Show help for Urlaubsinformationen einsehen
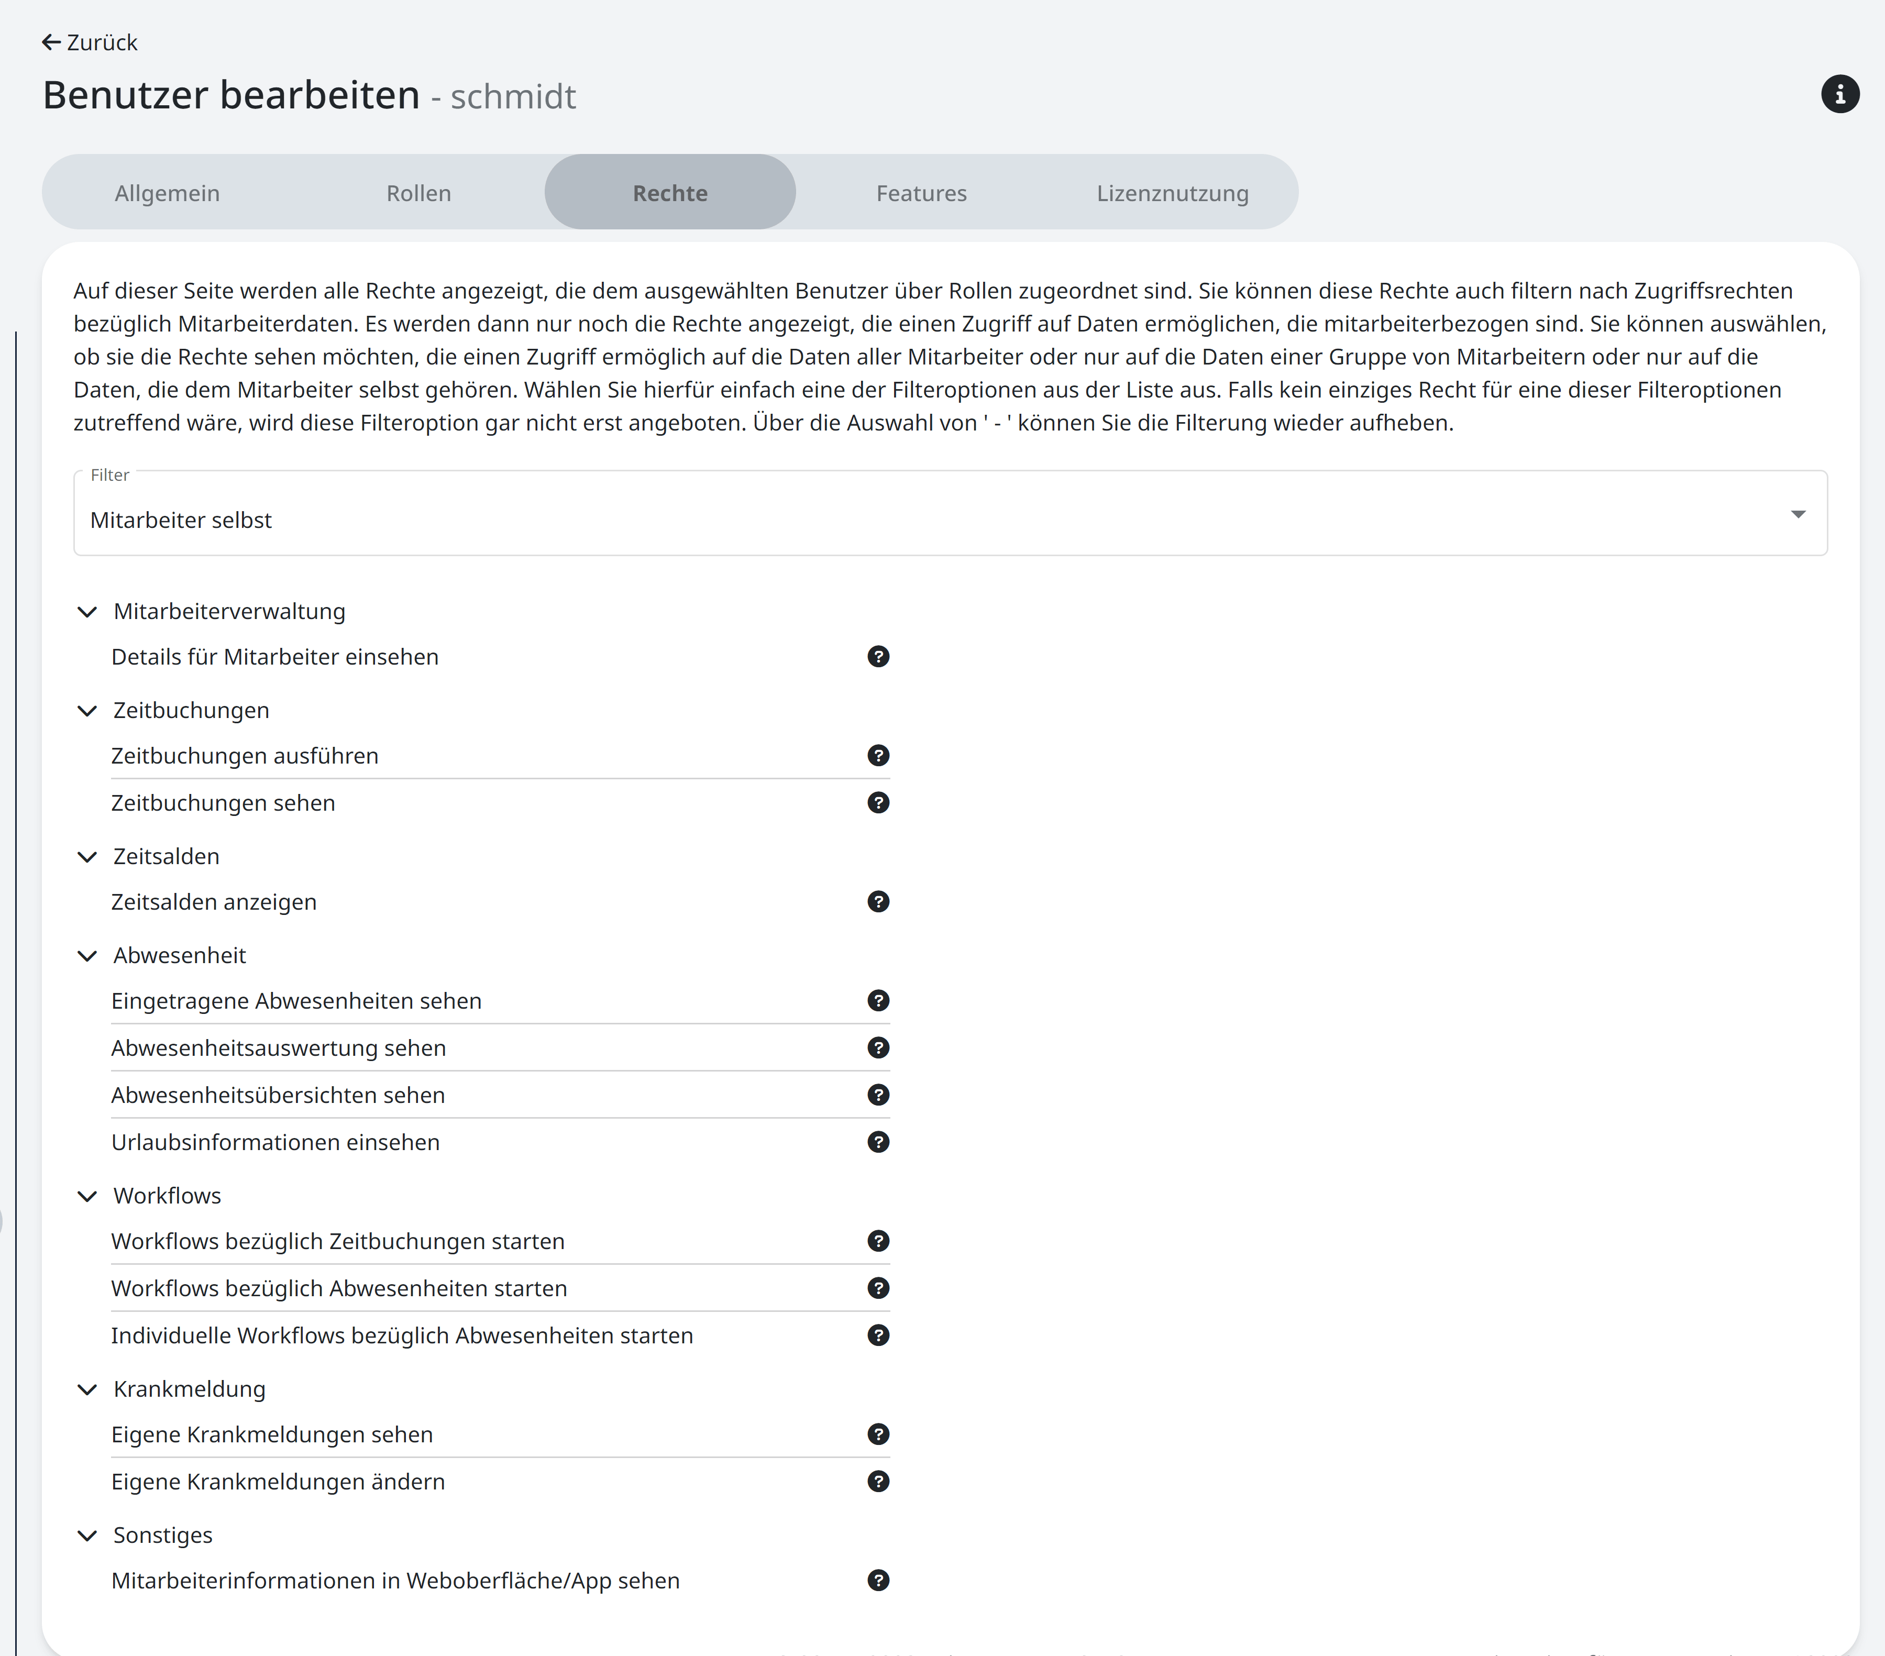Viewport: 1885px width, 1656px height. [878, 1142]
